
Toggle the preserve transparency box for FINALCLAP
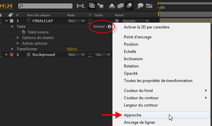(90, 21)
